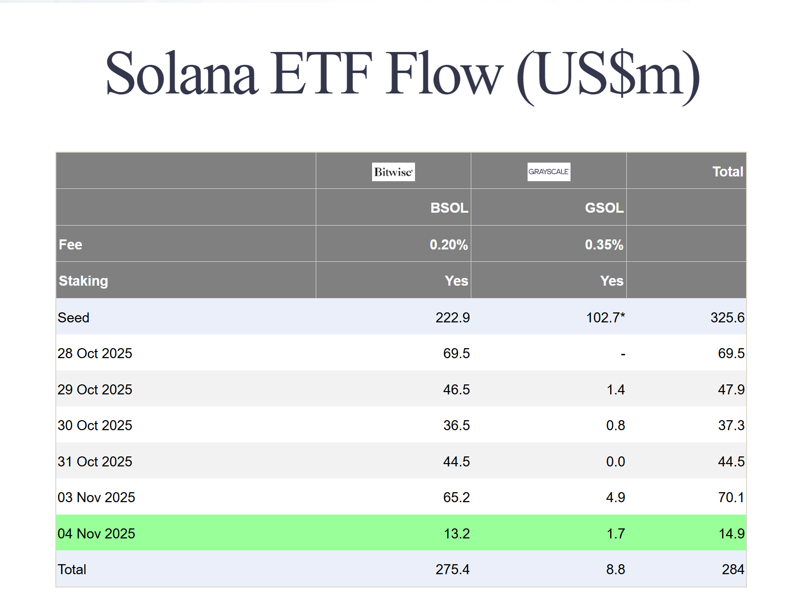Click the GSOL 0.35% fee value

[x=604, y=245]
